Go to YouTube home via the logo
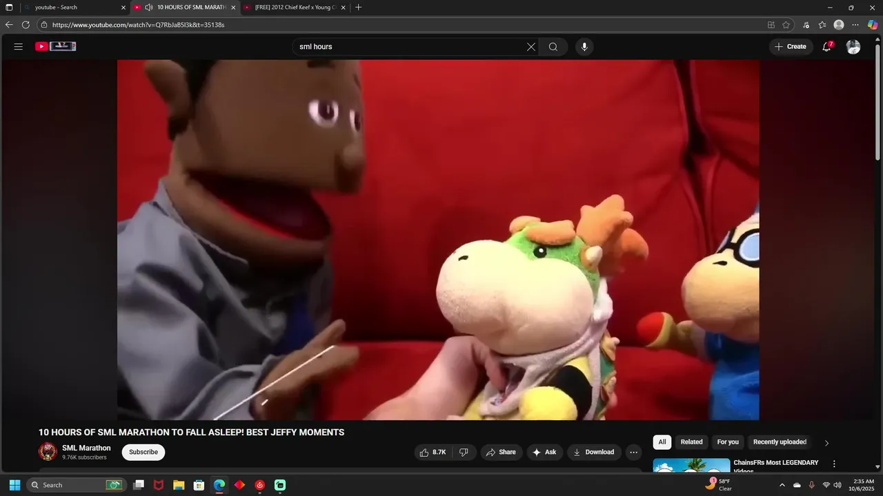 (x=56, y=47)
